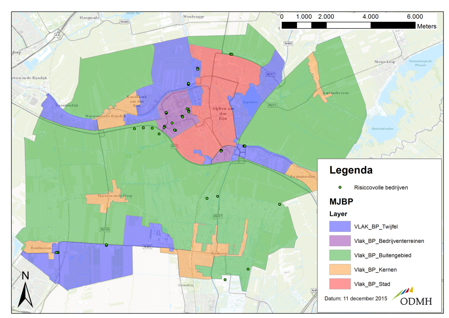Click the scale bar at the top
The image size is (449, 318).
348,25
